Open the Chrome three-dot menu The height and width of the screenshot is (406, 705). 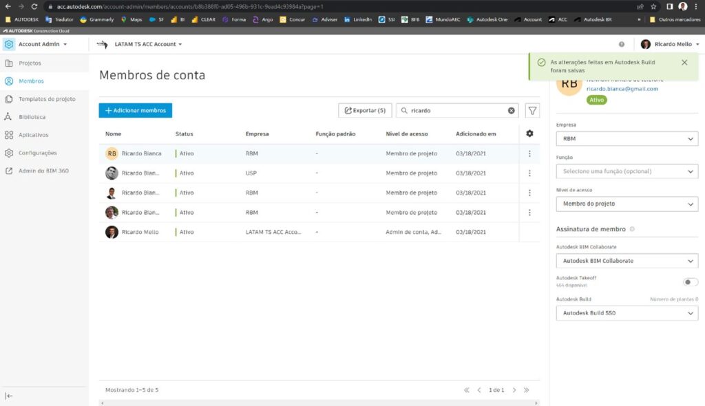pos(696,6)
